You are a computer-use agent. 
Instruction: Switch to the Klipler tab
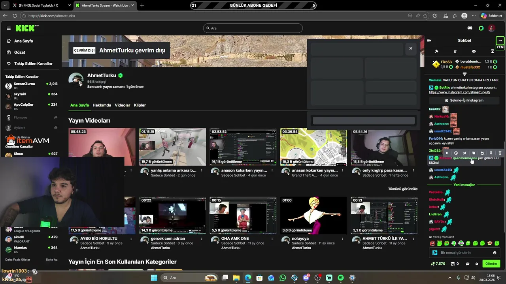140,105
